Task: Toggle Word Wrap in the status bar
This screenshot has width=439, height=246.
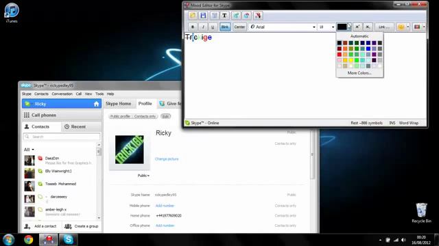Action: pos(409,123)
